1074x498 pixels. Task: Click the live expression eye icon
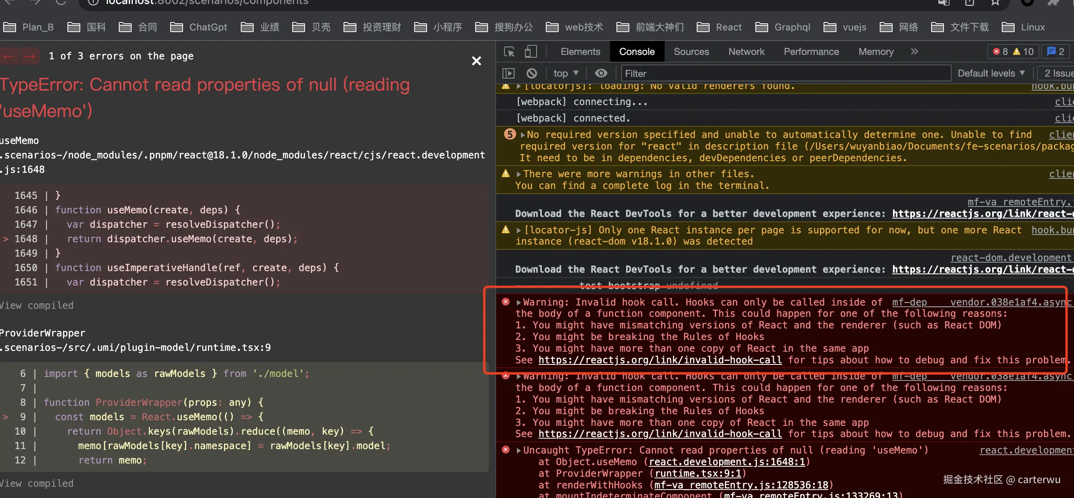(x=601, y=73)
